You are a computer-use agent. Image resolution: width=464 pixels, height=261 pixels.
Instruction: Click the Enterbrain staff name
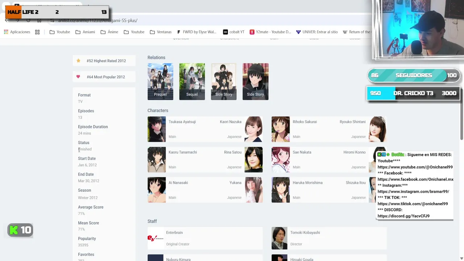coord(174,233)
